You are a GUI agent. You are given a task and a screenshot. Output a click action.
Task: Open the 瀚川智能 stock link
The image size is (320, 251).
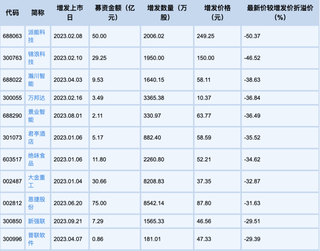tap(36, 80)
